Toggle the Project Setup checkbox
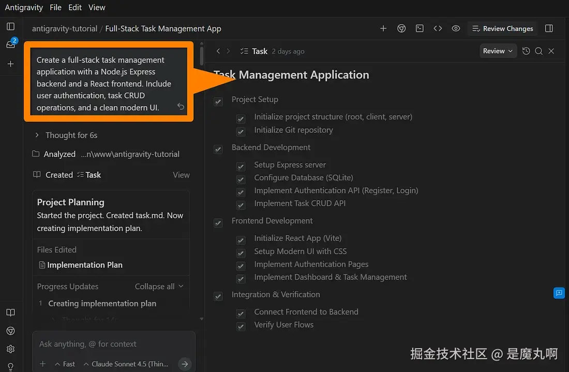Viewport: 569px width, 372px height. [x=218, y=101]
